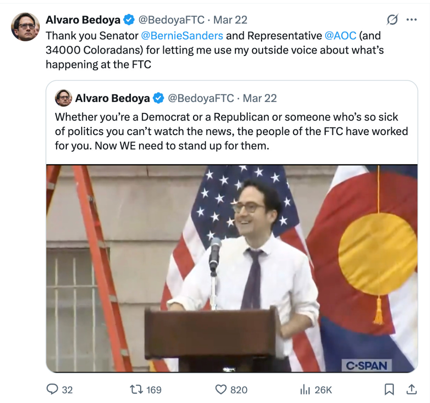
Task: Click verified badge next to top name
Action: pos(129,20)
